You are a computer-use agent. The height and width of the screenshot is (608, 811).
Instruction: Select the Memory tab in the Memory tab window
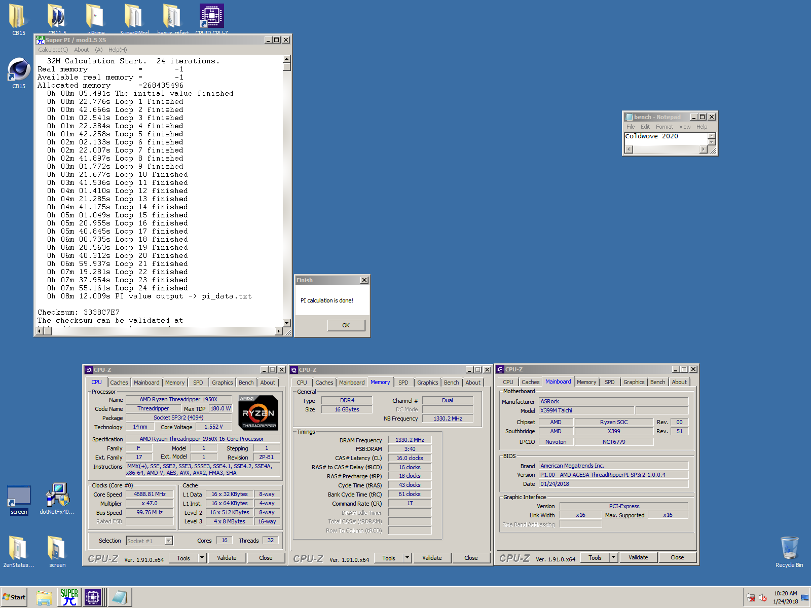tap(380, 382)
